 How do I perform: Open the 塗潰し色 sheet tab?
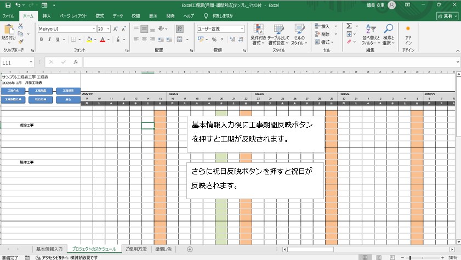coord(163,249)
